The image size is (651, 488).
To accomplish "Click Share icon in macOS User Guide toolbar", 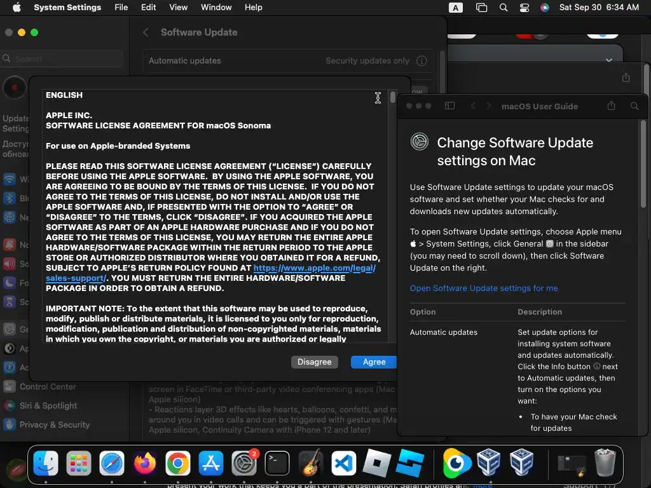I will (611, 106).
